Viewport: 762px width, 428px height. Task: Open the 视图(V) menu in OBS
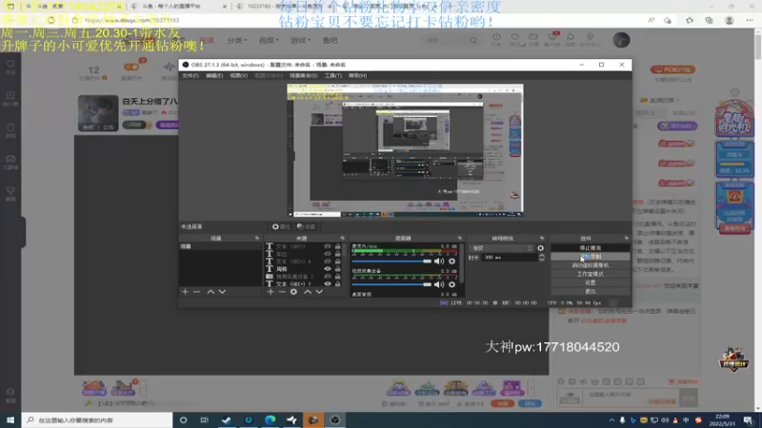click(239, 76)
